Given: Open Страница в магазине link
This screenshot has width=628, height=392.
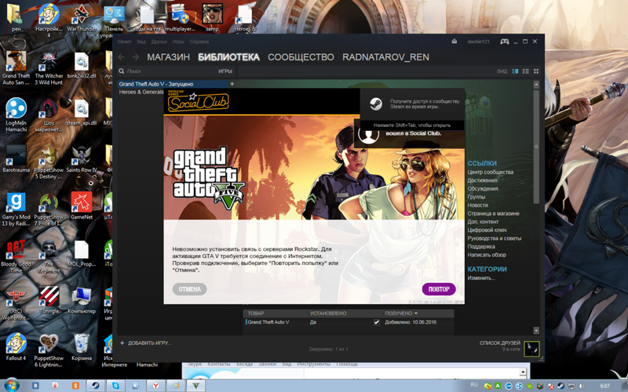Looking at the screenshot, I should point(494,213).
